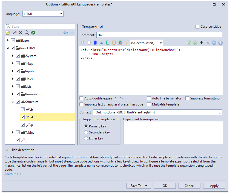
Task: Click into the Comment field containing Div
Action: (159, 35)
